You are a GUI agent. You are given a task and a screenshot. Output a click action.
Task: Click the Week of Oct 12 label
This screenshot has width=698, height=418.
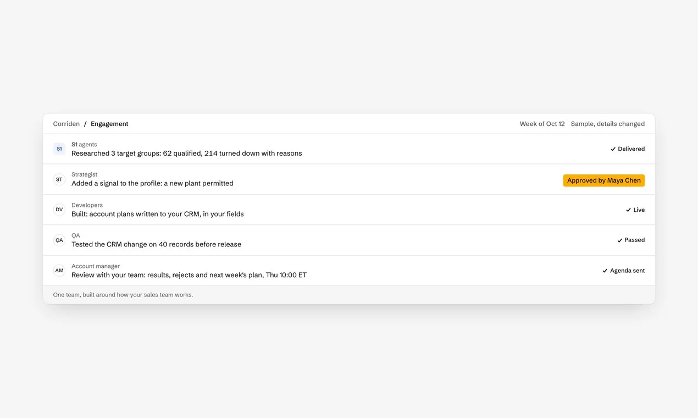(542, 124)
